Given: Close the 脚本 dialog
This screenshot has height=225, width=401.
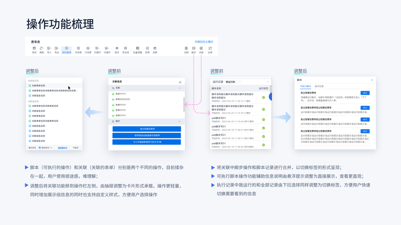Looking at the screenshot, I should pos(372,80).
